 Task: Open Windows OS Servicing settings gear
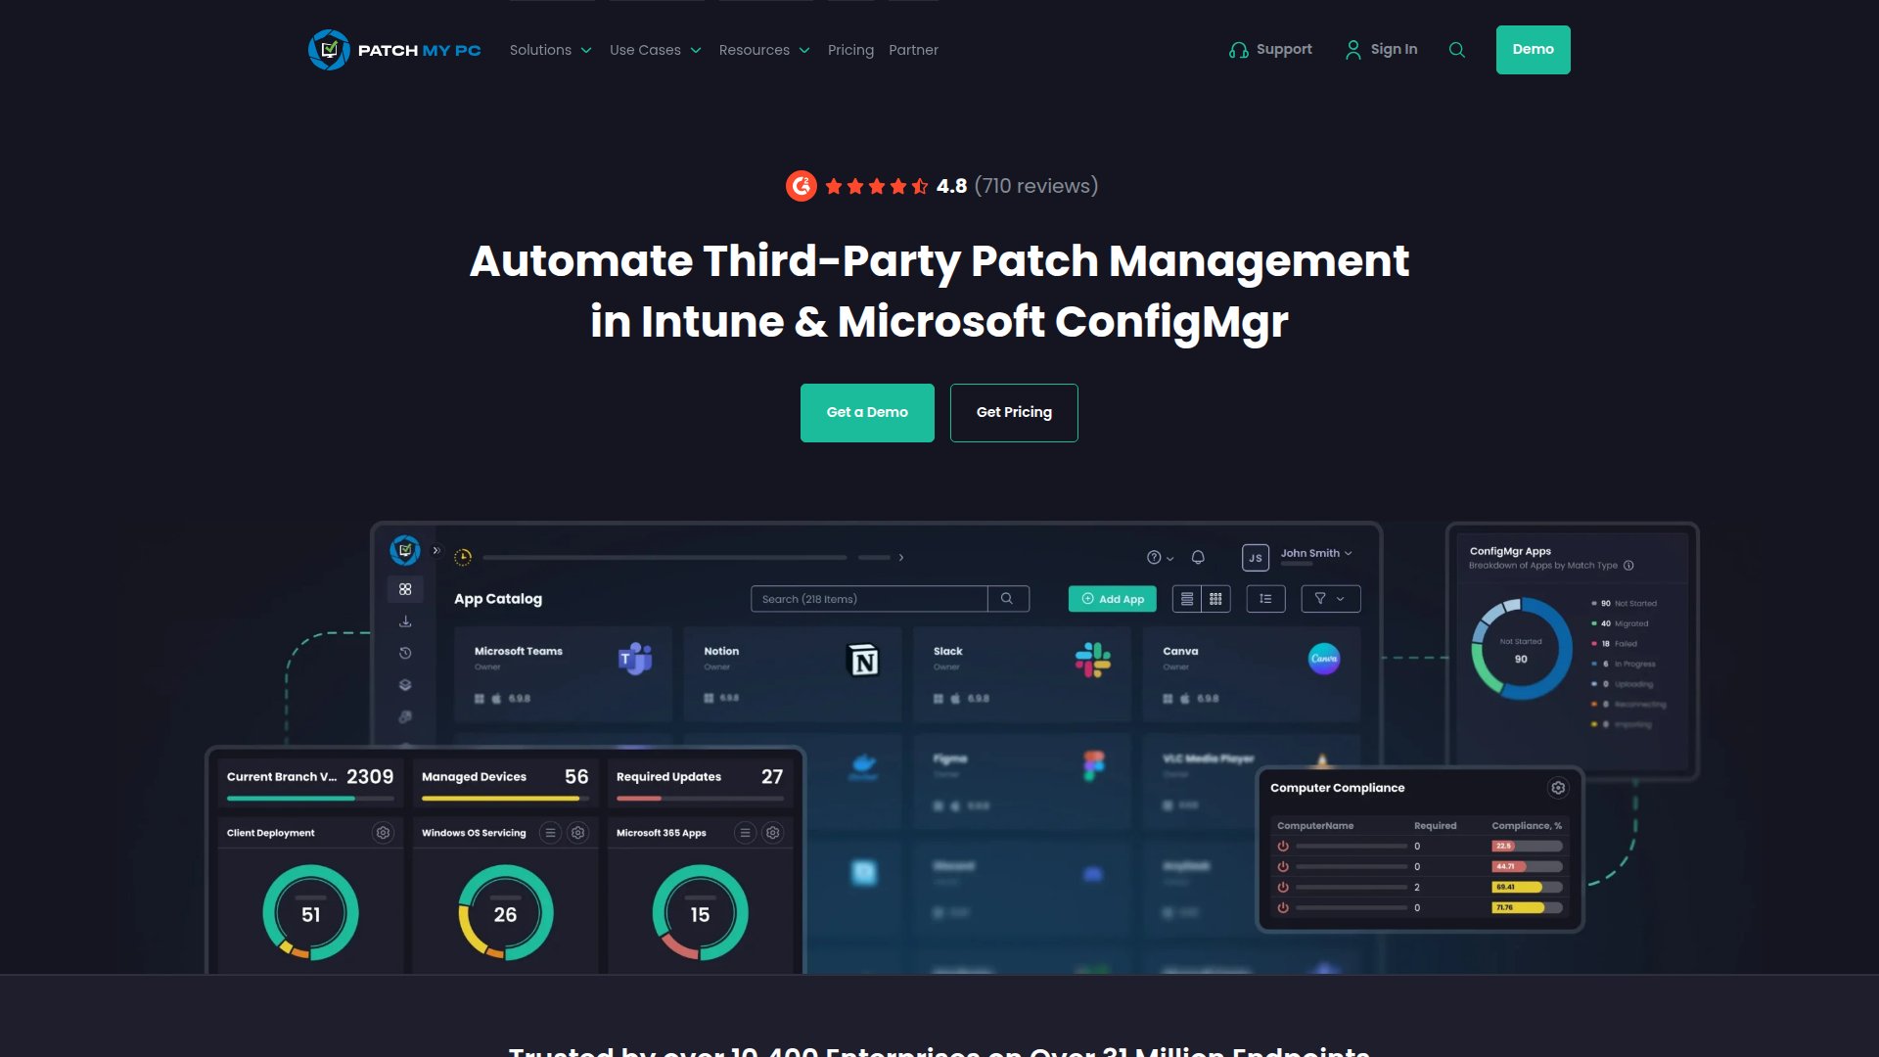(578, 833)
